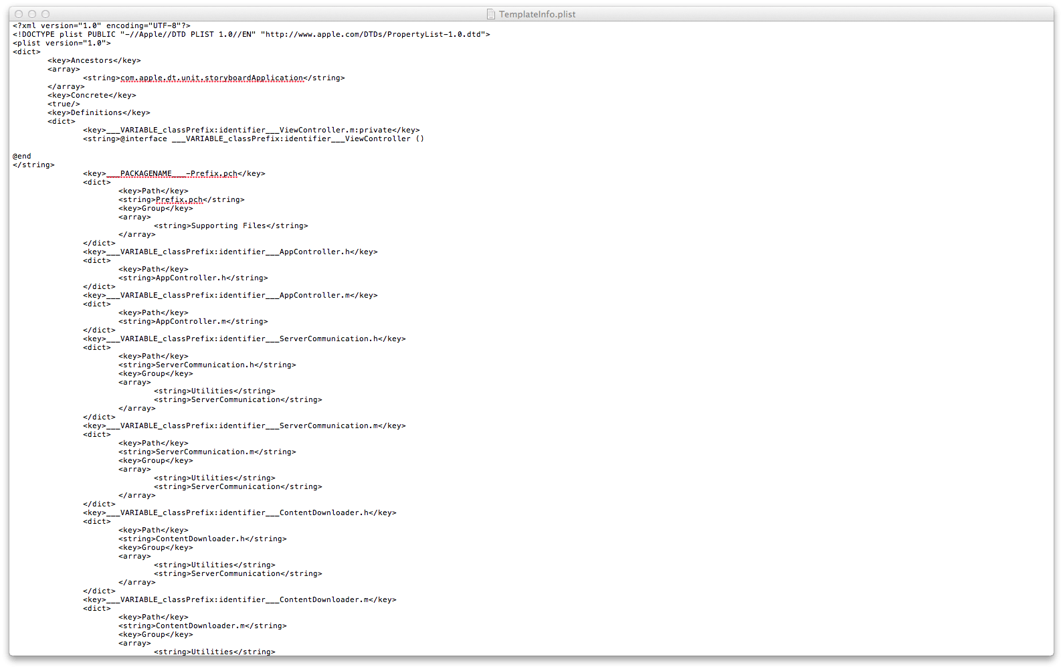The image size is (1063, 669).
Task: Click the Definitions key line
Action: pyautogui.click(x=99, y=112)
